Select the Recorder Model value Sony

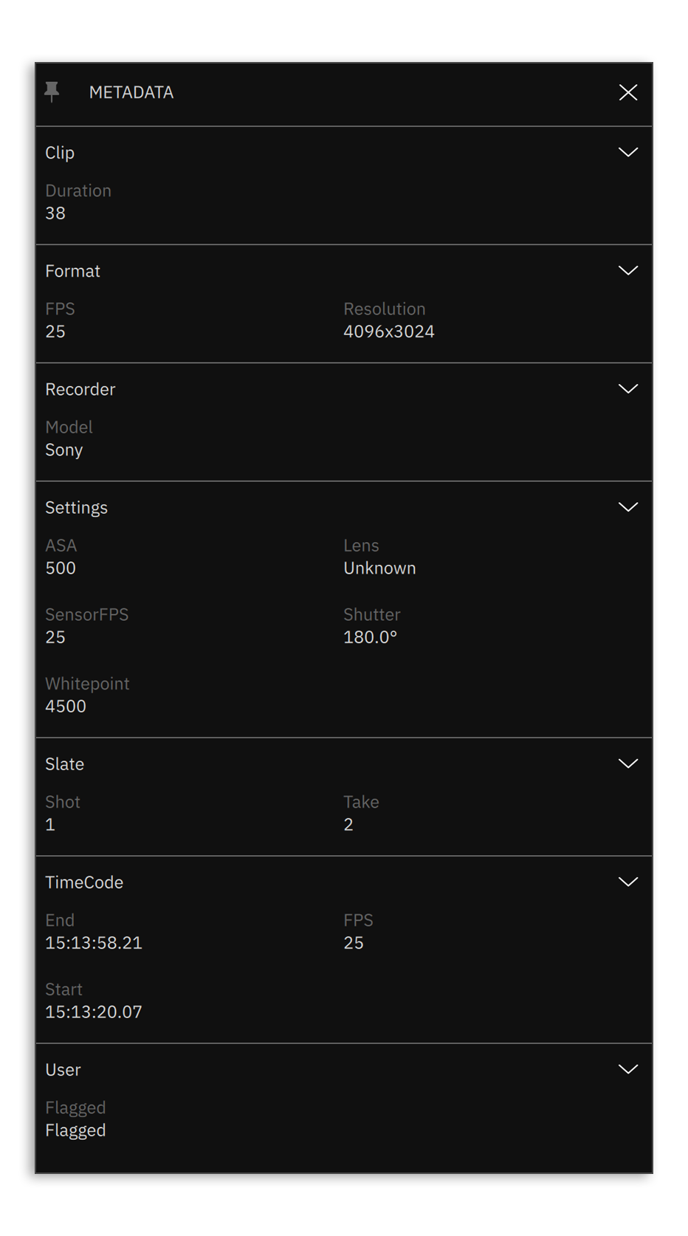coord(63,450)
